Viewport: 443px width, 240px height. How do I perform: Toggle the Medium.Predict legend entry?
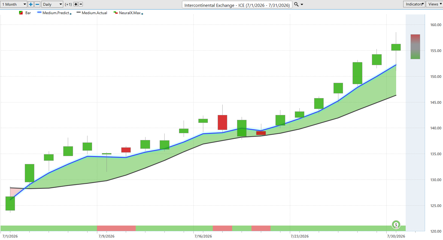(54, 13)
